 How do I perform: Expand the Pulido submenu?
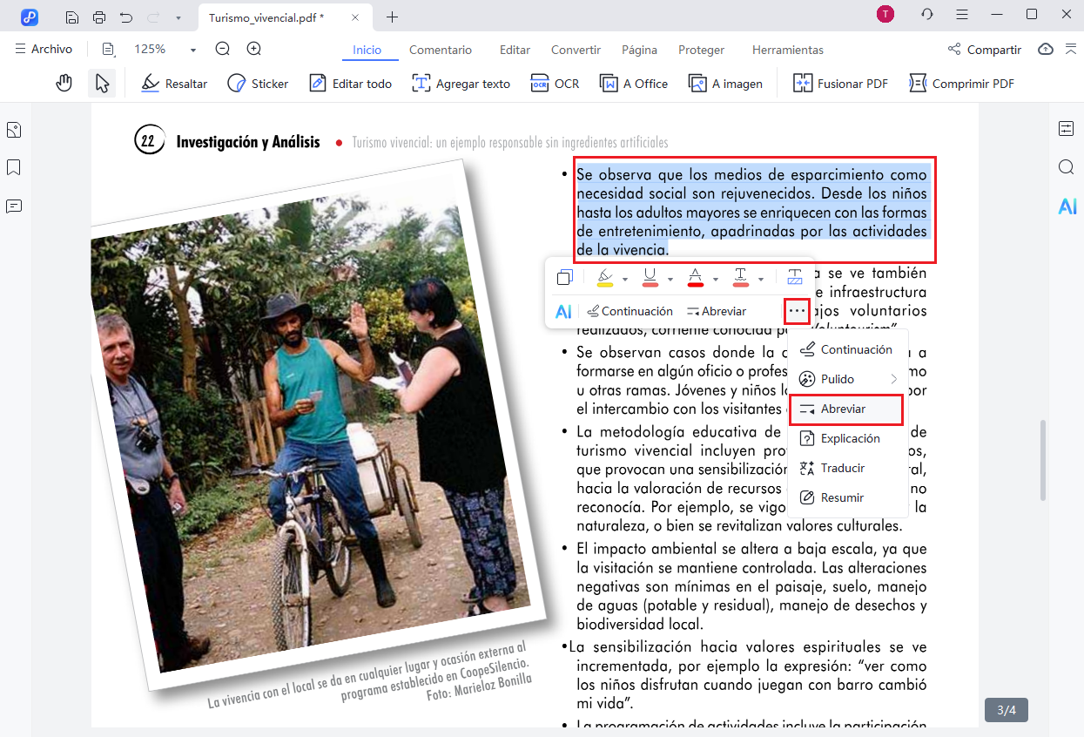coord(893,379)
